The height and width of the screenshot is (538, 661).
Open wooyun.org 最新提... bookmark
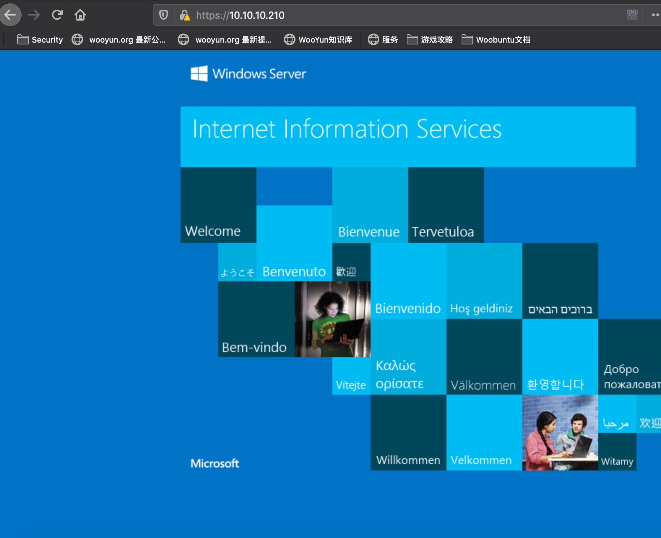(x=225, y=40)
